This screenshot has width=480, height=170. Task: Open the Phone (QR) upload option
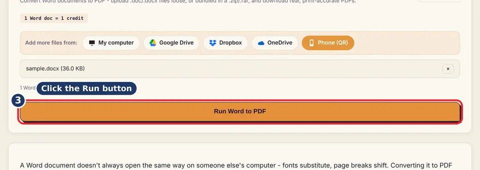click(328, 43)
